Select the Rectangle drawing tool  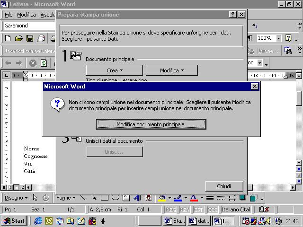pyautogui.click(x=105, y=198)
